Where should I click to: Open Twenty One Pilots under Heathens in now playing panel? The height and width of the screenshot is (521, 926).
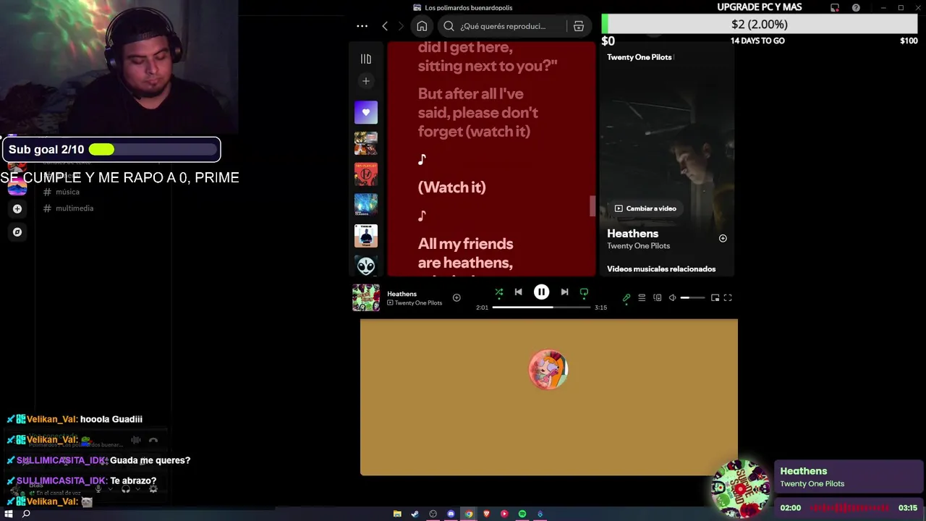point(638,246)
